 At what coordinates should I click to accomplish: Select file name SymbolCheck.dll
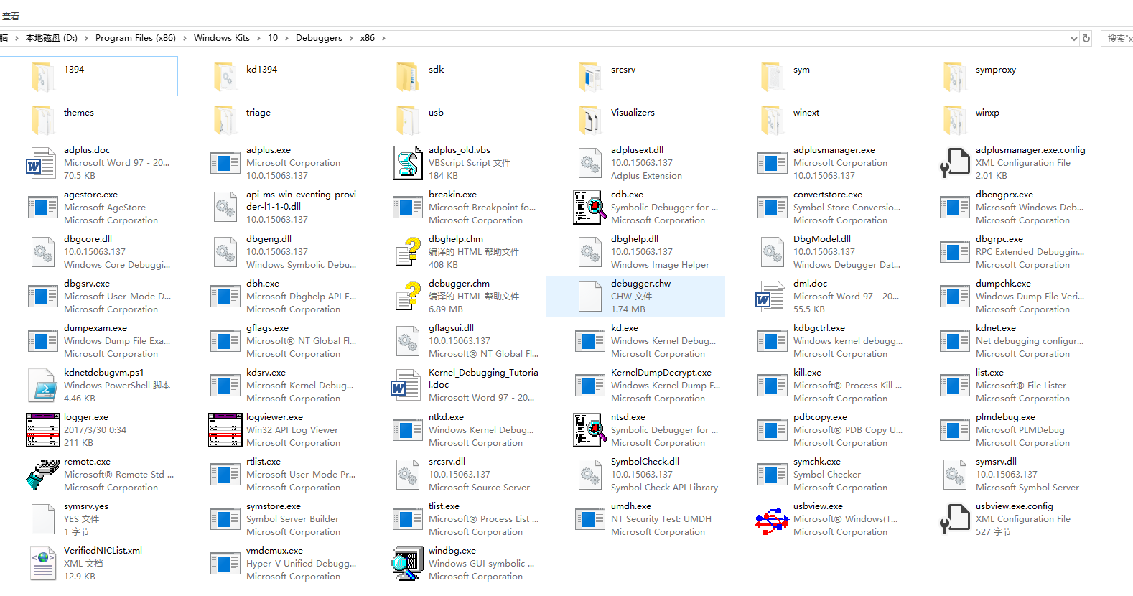(x=645, y=462)
